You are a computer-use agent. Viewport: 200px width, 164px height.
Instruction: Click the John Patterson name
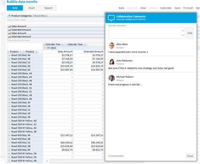pos(124,61)
